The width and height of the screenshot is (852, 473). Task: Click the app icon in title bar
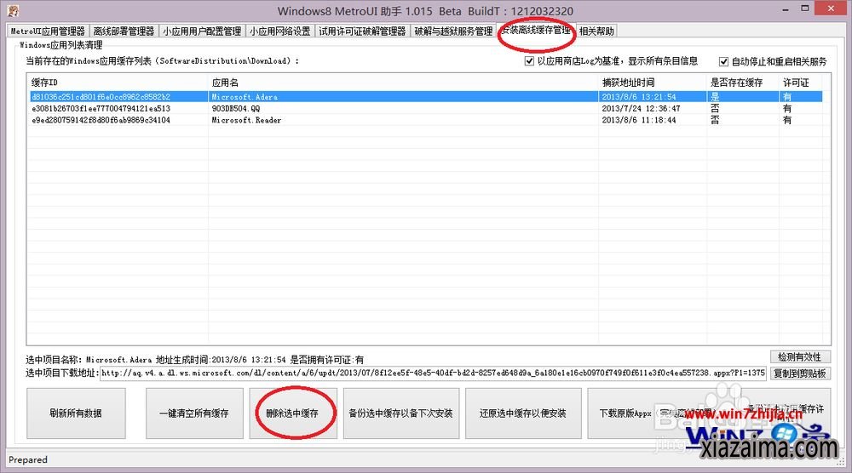(x=13, y=10)
